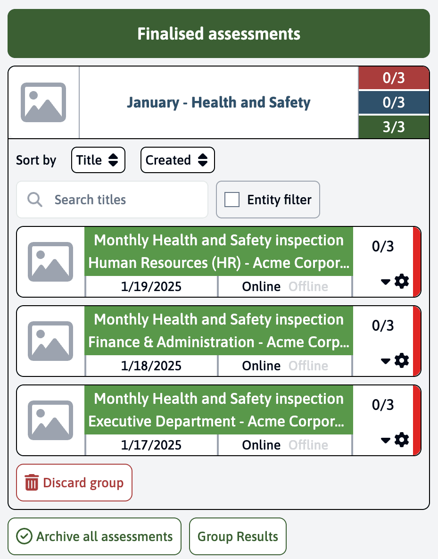Open the January - Health and Safety group

coord(219,102)
